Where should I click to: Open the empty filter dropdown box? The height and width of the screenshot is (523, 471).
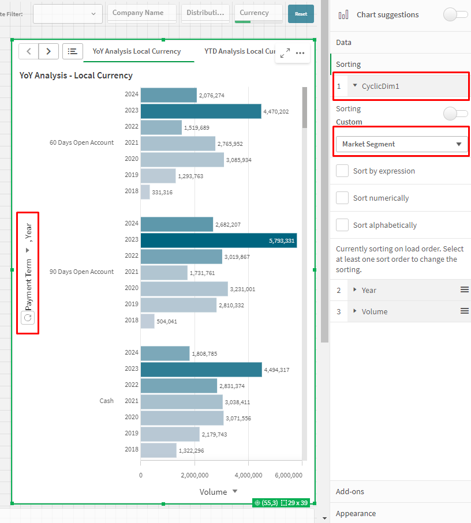click(68, 14)
